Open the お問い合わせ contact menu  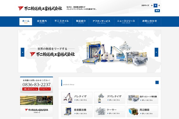149,21
